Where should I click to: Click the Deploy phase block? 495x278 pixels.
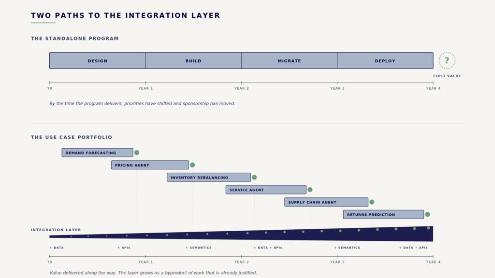tap(385, 61)
